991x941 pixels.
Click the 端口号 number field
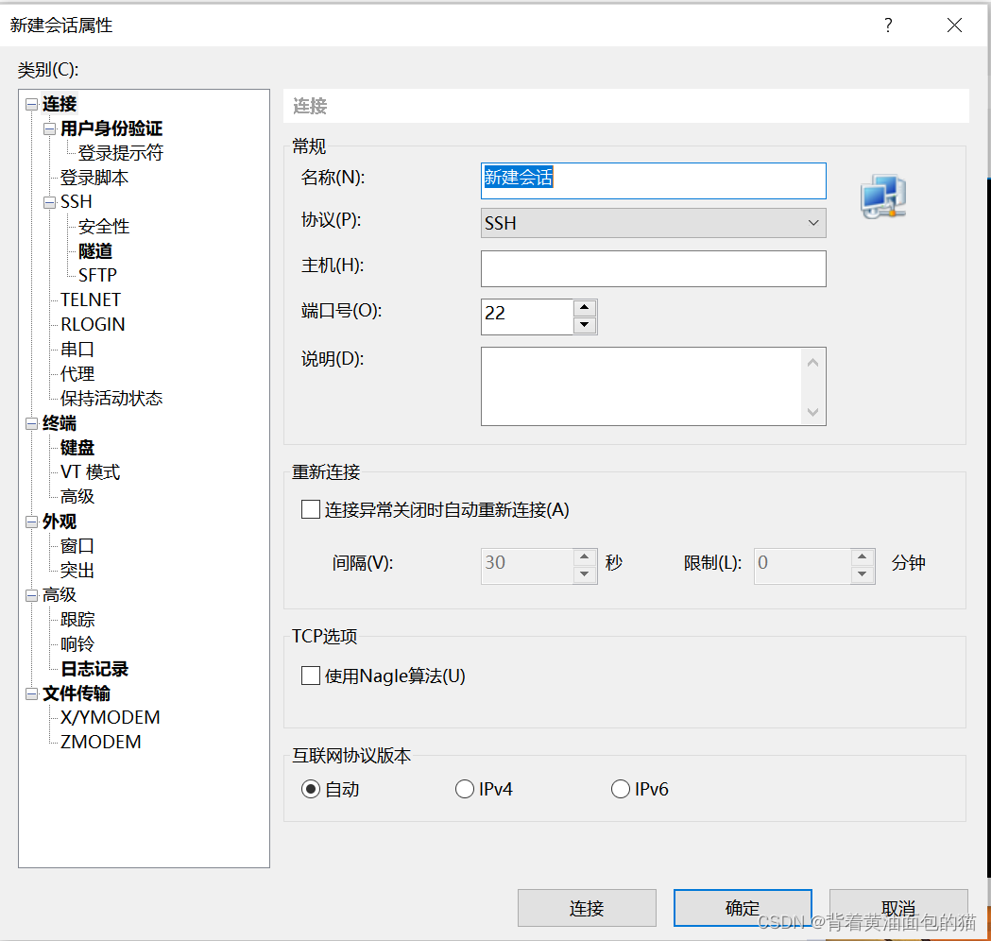point(527,317)
